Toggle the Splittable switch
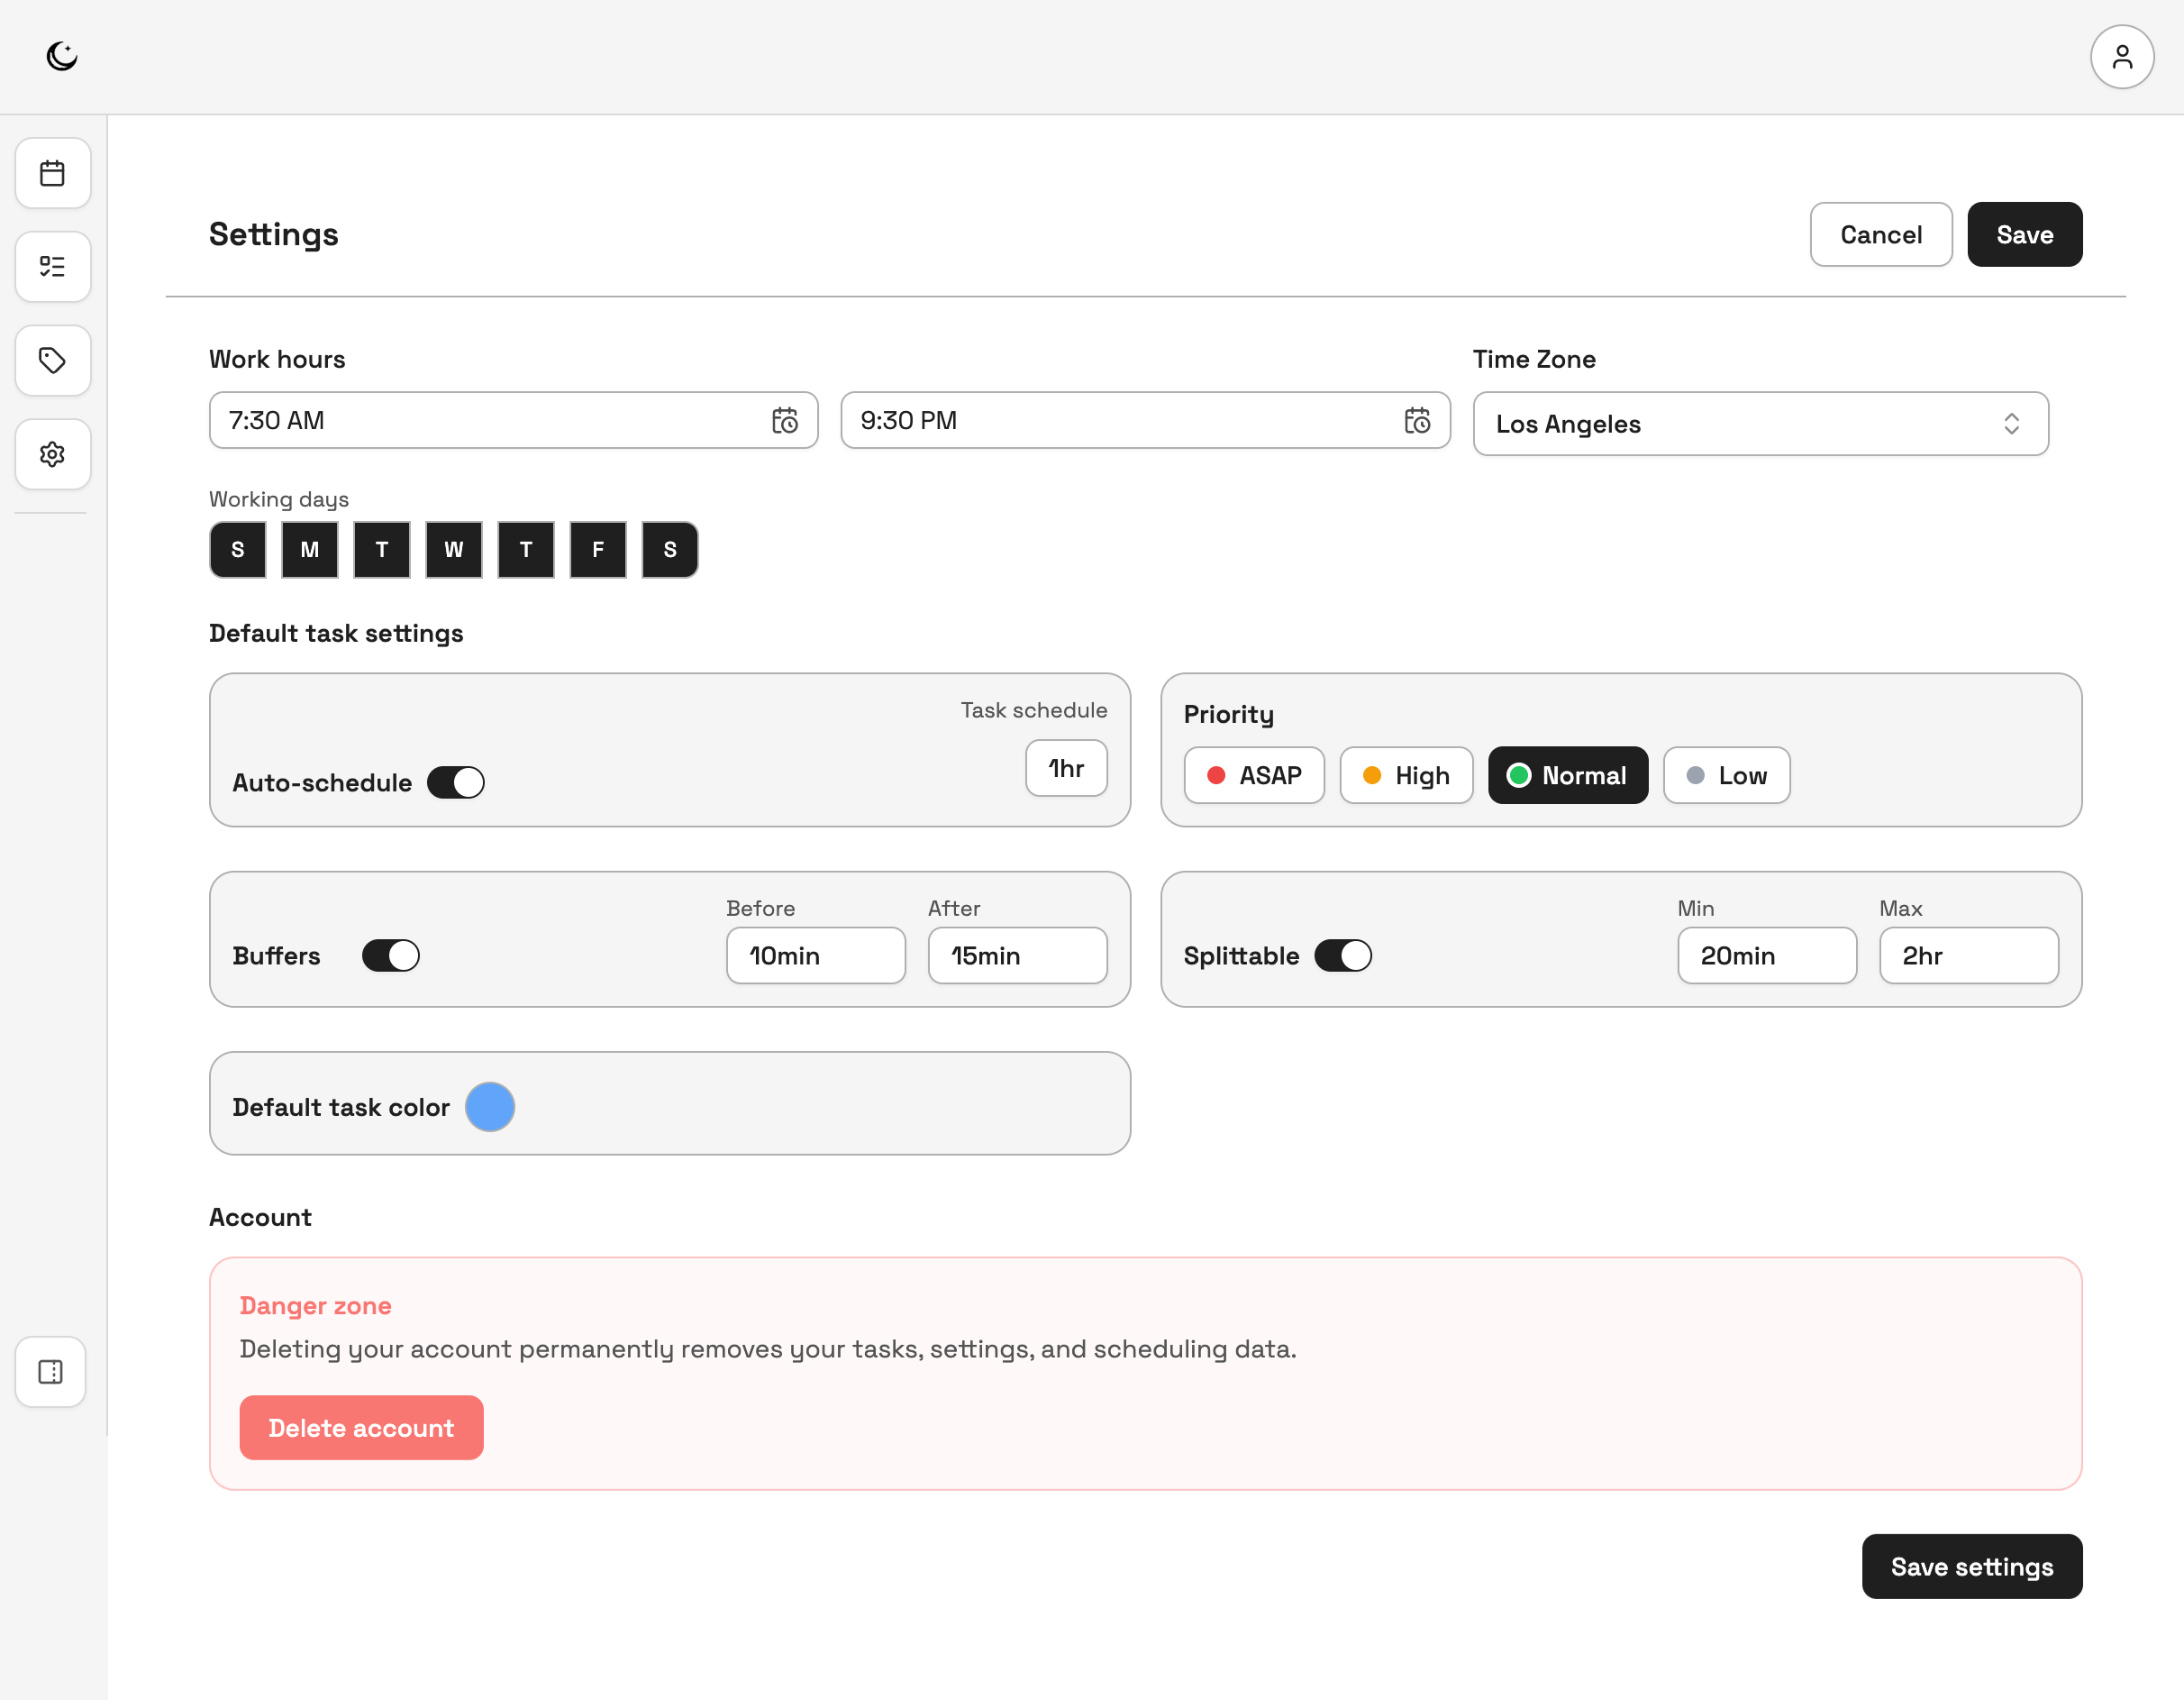 point(1342,955)
